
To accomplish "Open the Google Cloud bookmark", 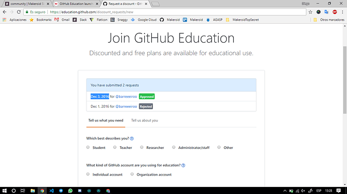I will click(144, 20).
